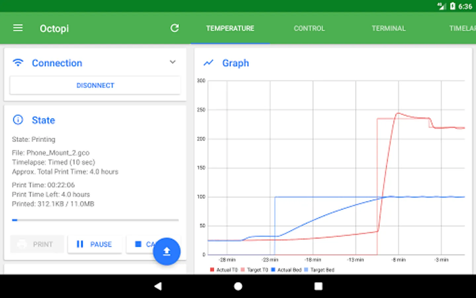
Task: Click the Graph card heading
Action: [x=235, y=63]
